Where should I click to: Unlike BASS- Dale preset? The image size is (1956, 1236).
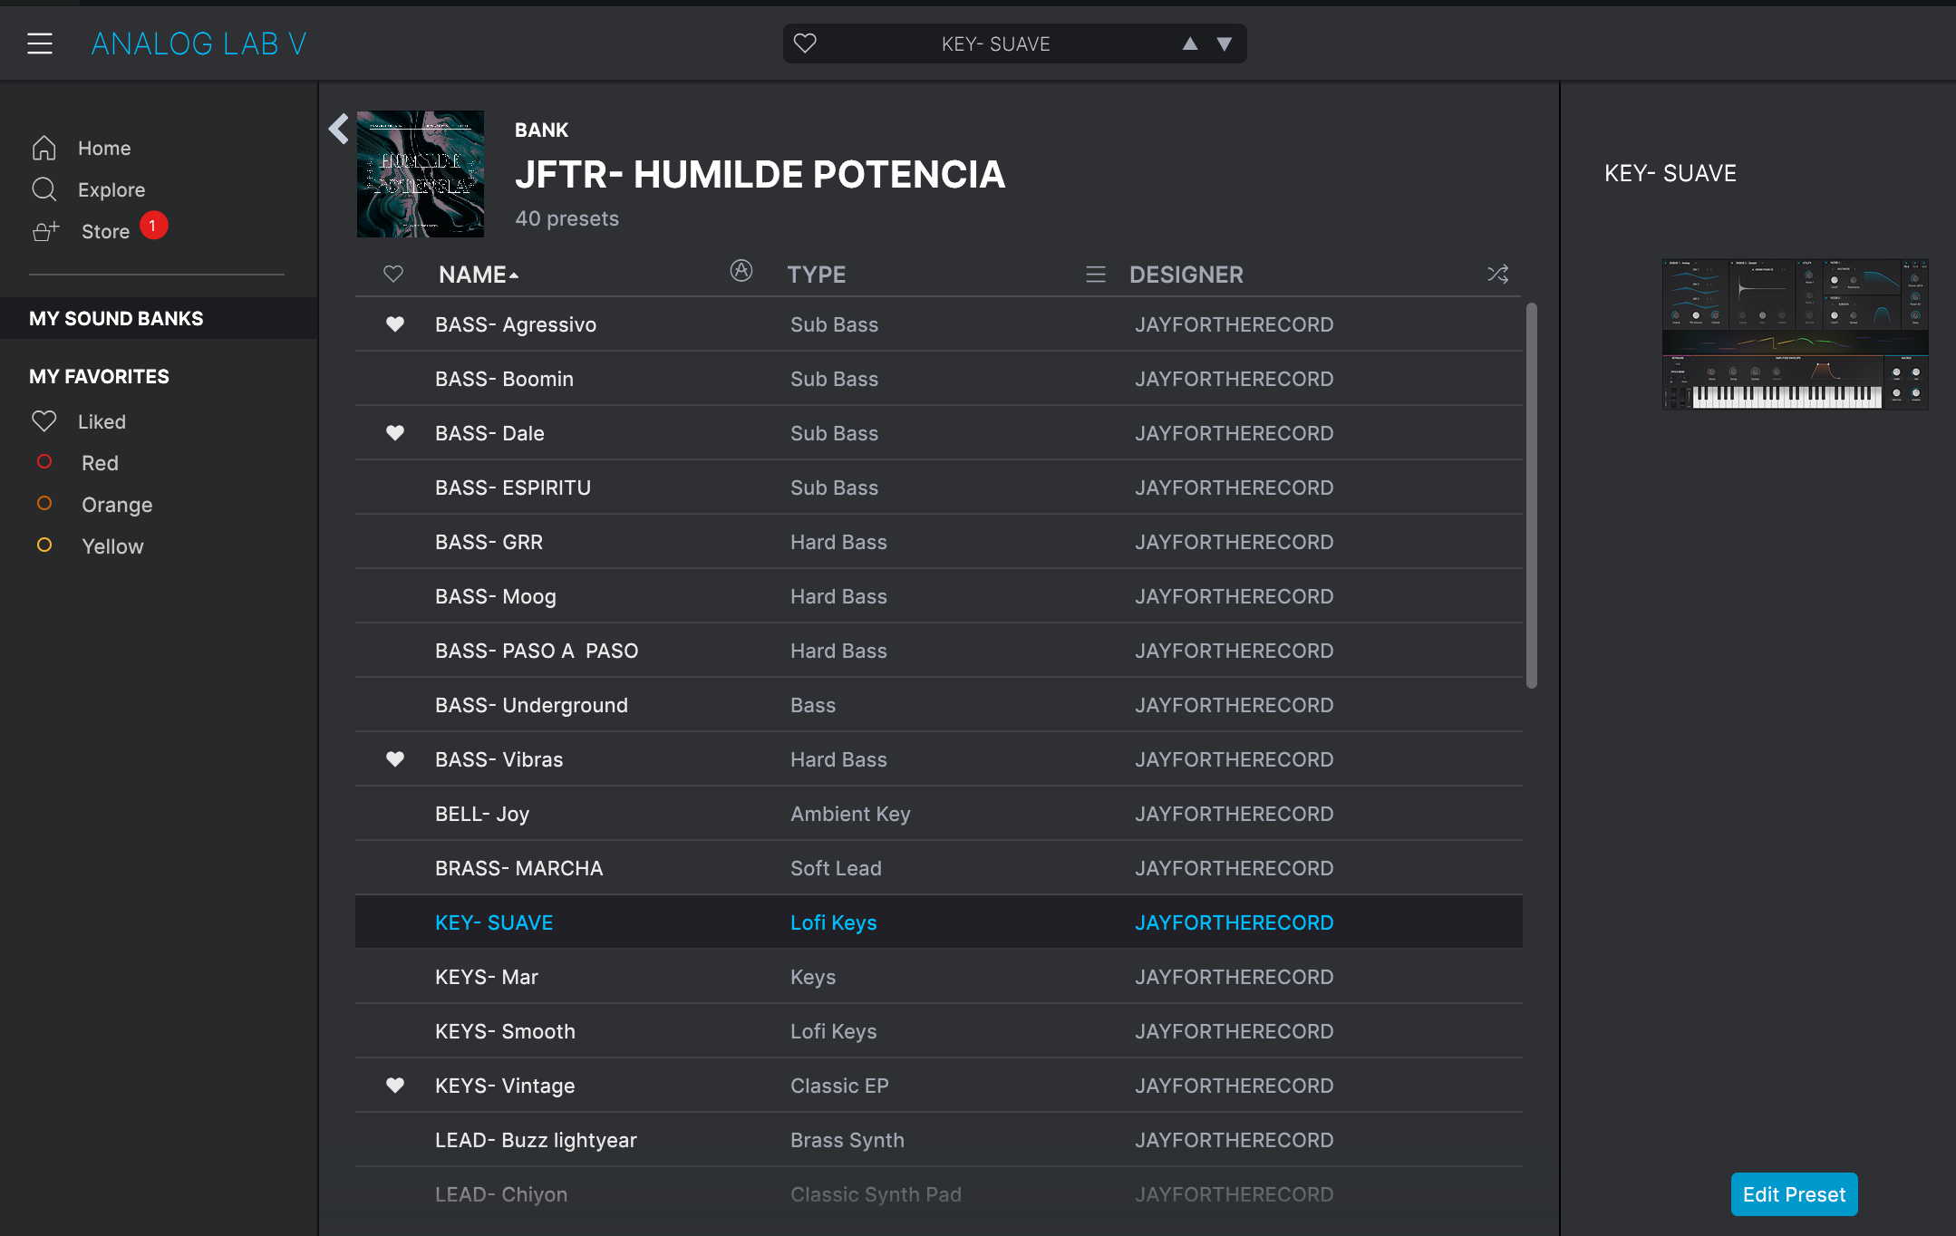394,433
